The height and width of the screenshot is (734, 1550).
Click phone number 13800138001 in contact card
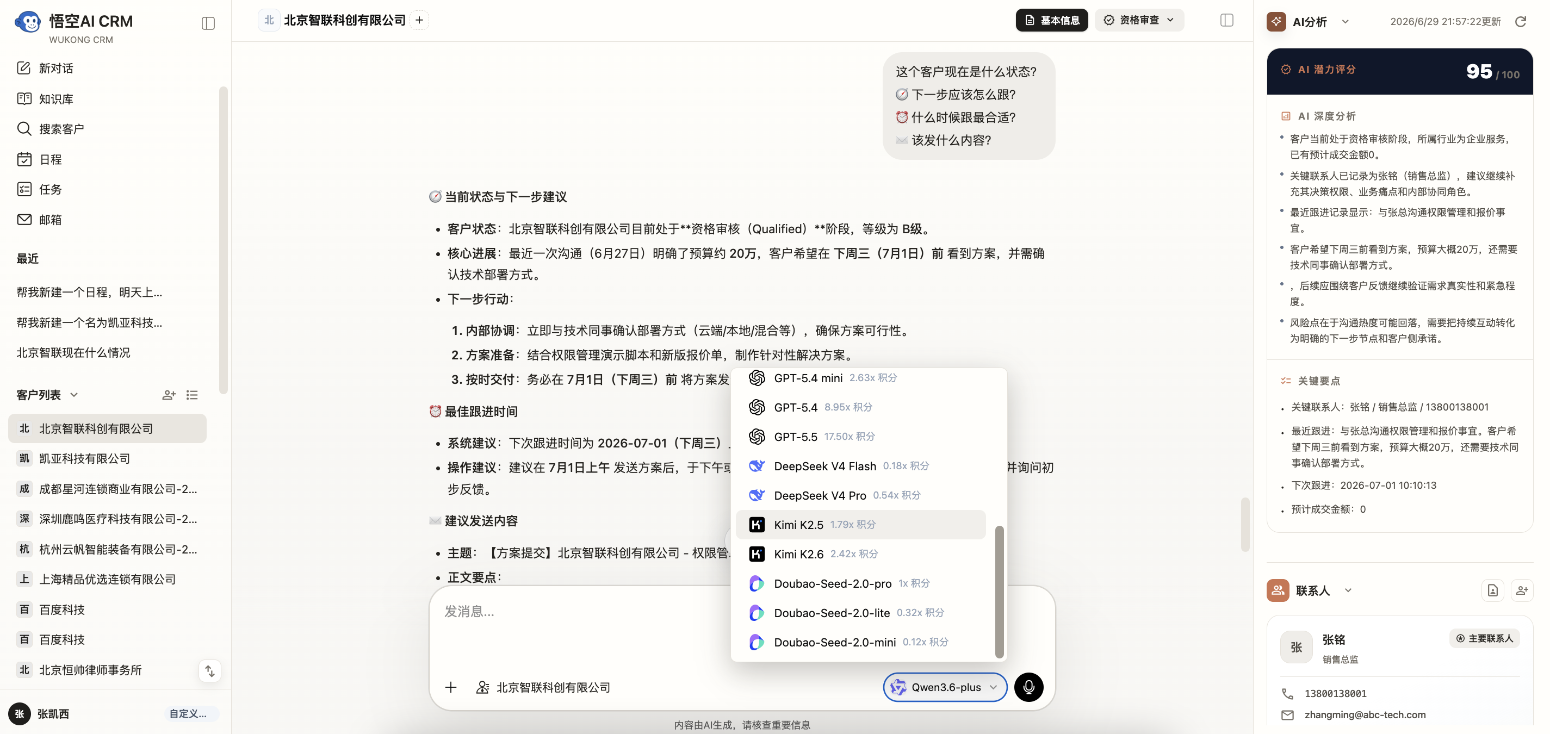click(x=1335, y=694)
